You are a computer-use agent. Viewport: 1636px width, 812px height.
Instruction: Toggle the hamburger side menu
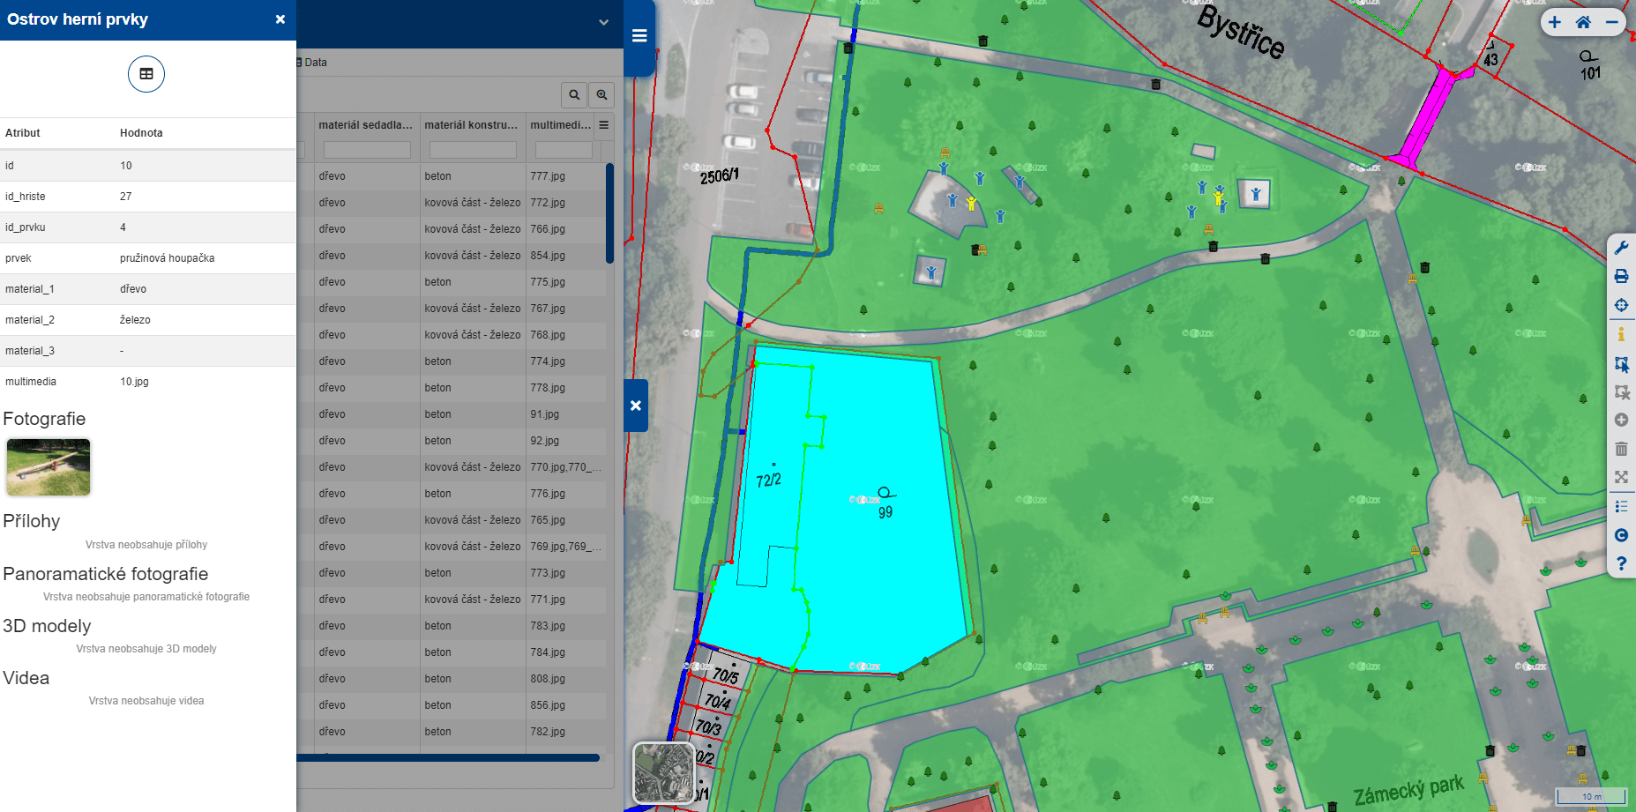pyautogui.click(x=639, y=36)
